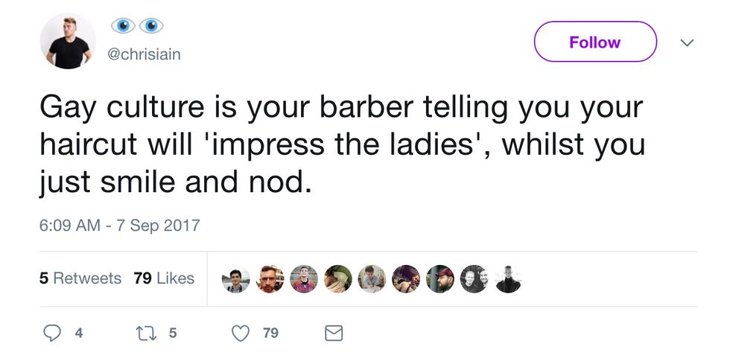
Task: Expand the tweet options chevron menu
Action: click(688, 43)
